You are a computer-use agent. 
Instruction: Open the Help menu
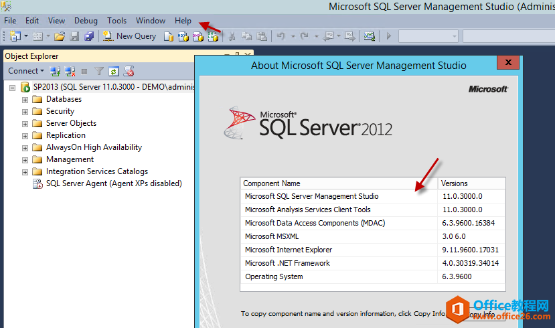pos(183,21)
